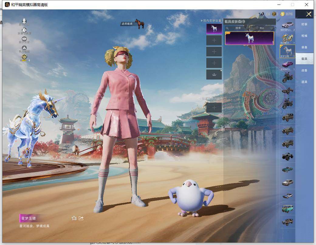The height and width of the screenshot is (245, 316).
Task: Switch to the 战备 tab
Action: 304,70
